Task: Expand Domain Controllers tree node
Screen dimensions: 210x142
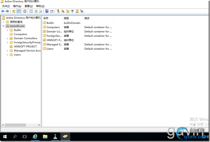Action: (7, 38)
